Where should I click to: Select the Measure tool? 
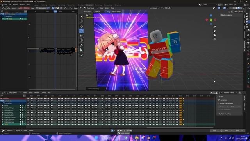[x=82, y=50]
